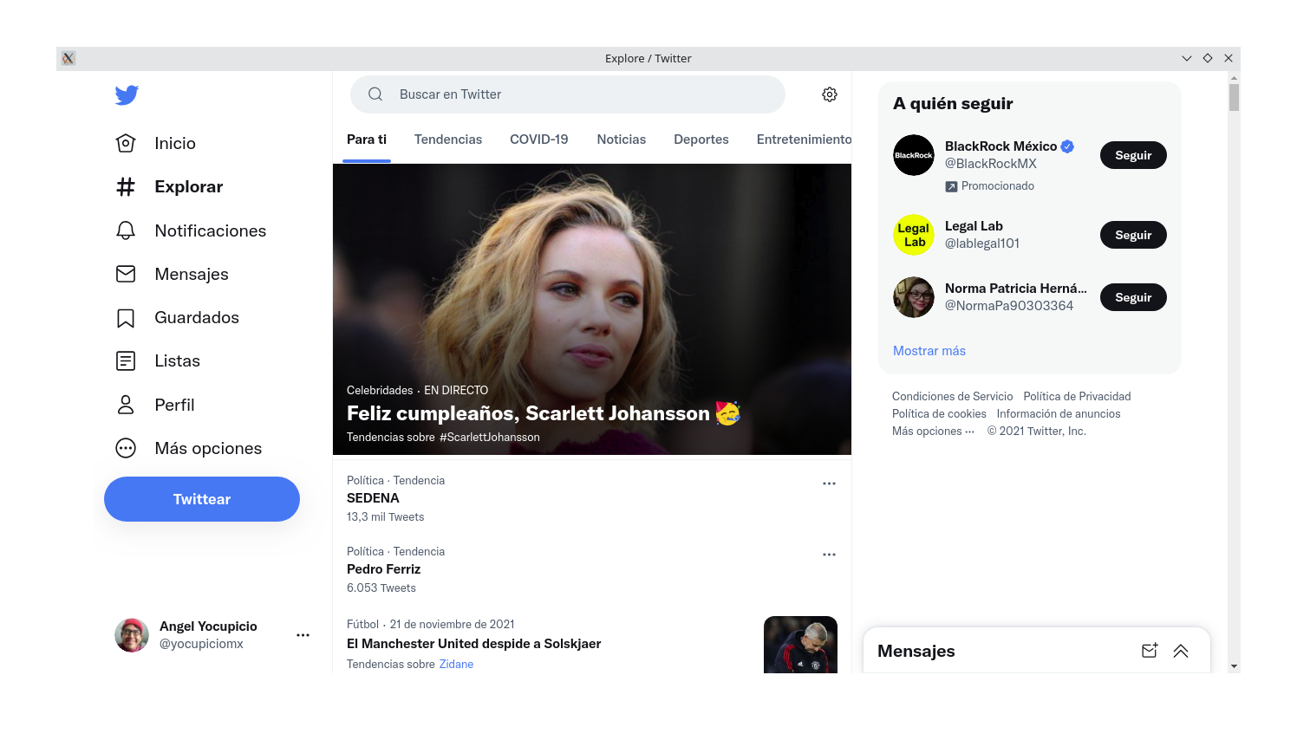
Task: Click the new message compose icon in the Mensajes drawer
Action: 1150,651
